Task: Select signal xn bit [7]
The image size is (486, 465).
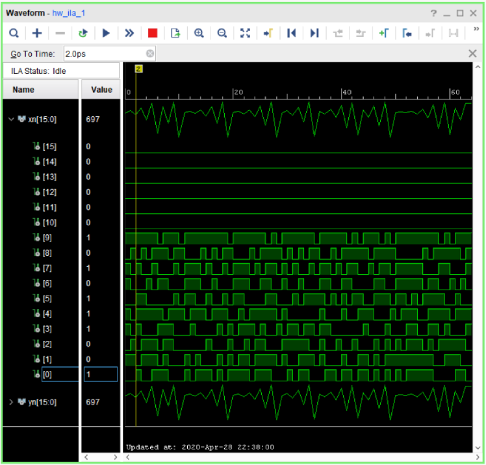Action: click(x=47, y=268)
